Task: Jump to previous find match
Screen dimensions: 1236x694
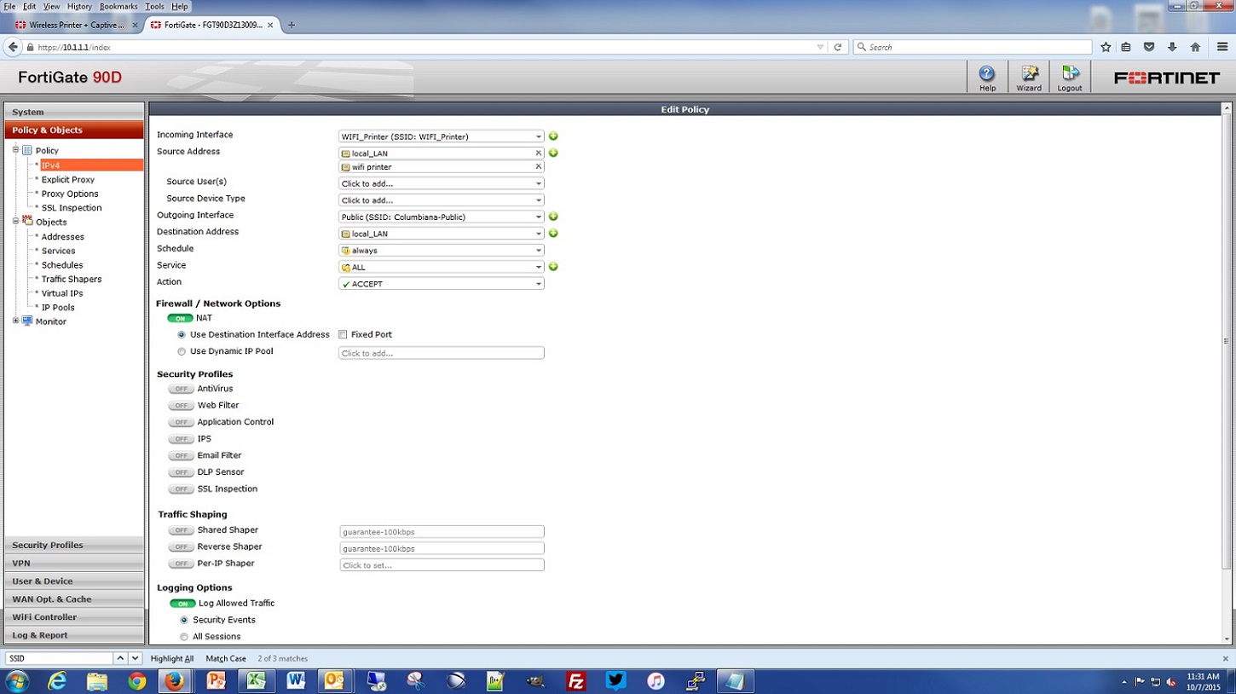Action: [x=120, y=658]
